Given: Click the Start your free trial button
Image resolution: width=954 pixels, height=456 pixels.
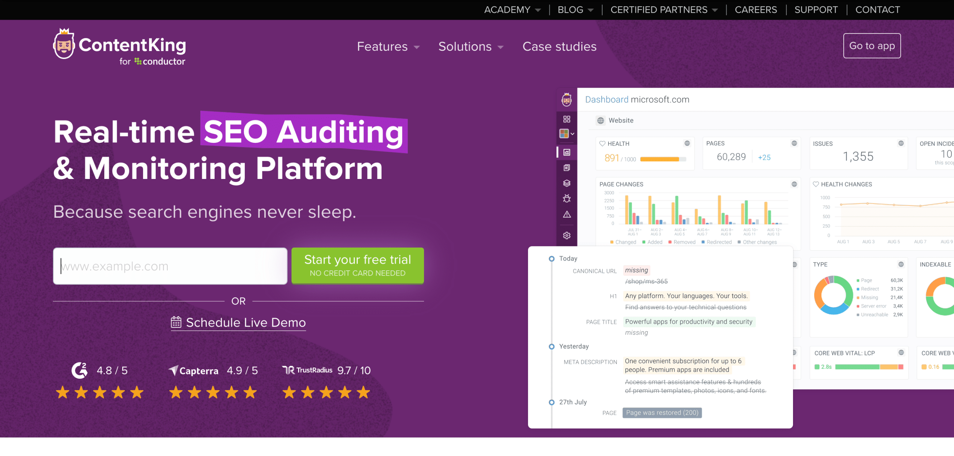Looking at the screenshot, I should (x=357, y=265).
